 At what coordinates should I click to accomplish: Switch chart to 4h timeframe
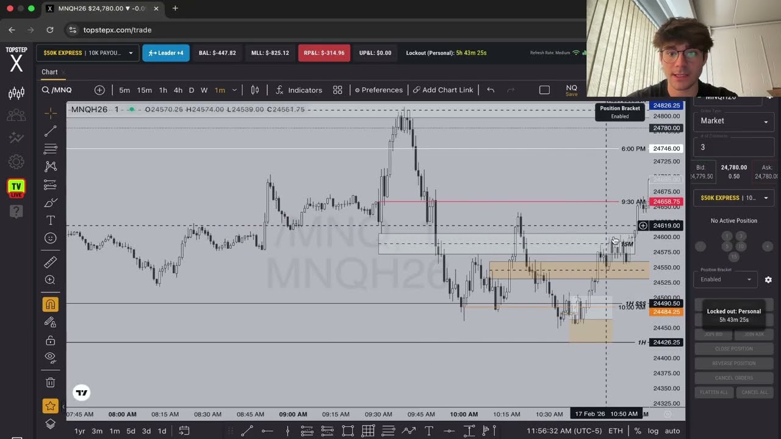178,90
